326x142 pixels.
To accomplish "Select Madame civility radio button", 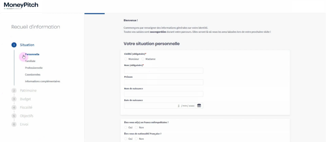I will pos(143,59).
